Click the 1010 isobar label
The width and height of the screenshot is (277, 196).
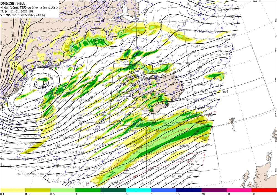click(x=209, y=145)
